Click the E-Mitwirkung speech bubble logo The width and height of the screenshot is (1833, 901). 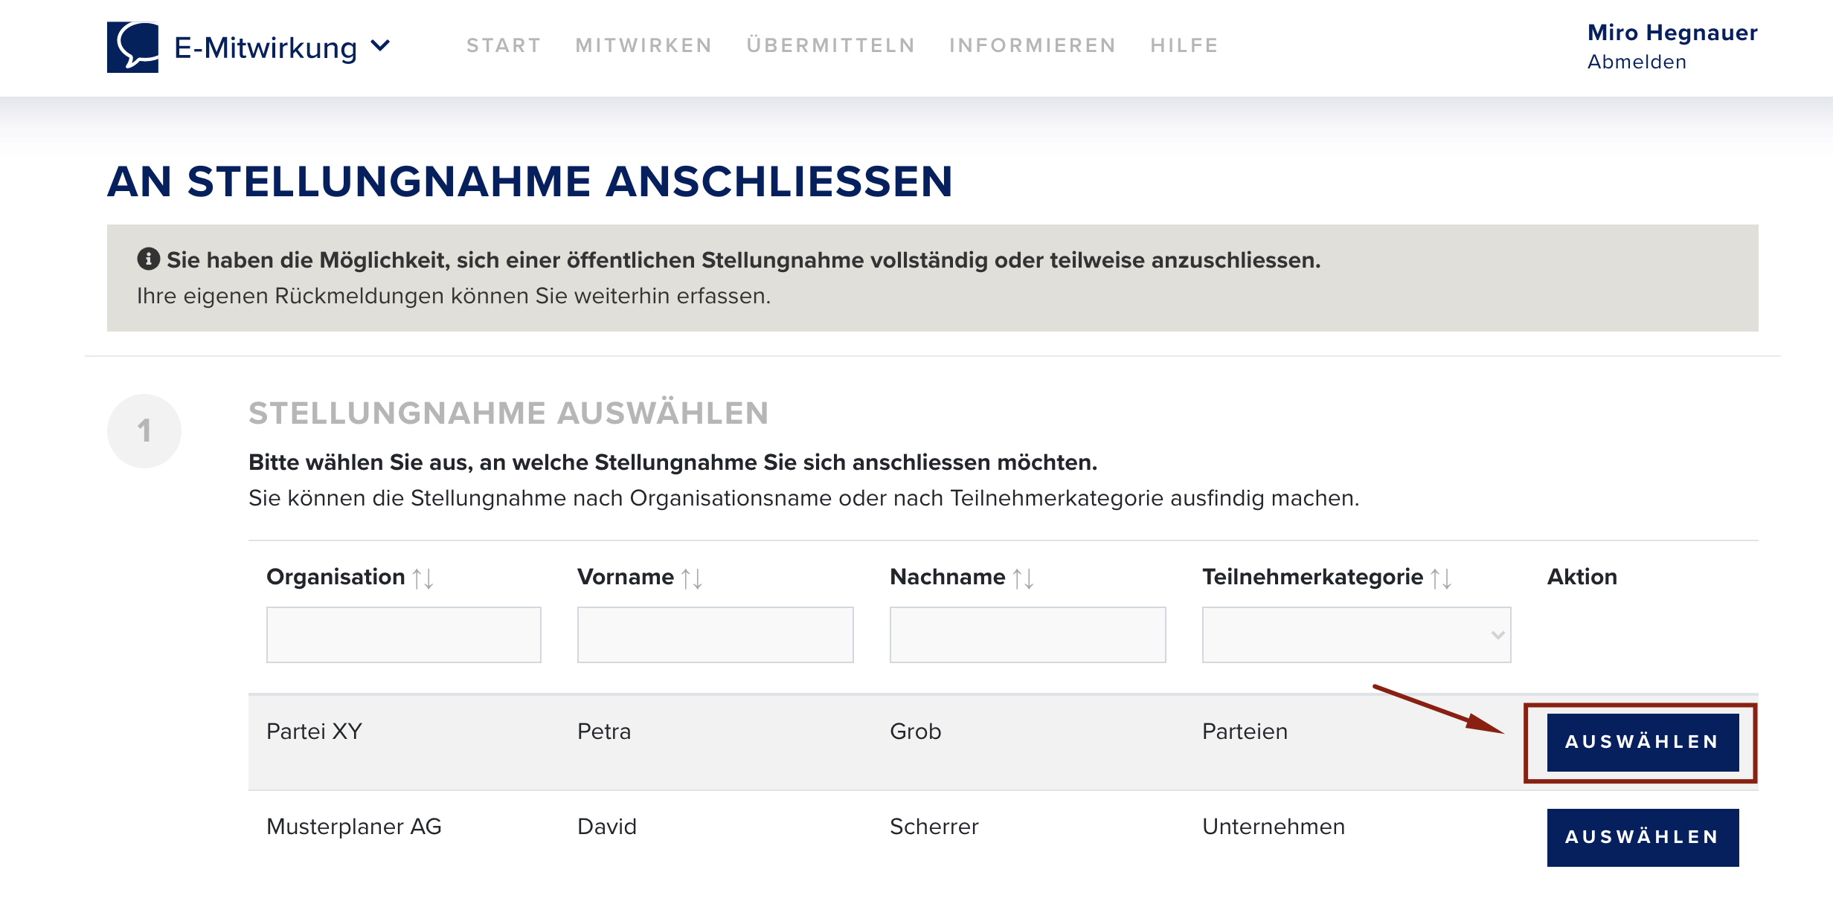pos(132,47)
